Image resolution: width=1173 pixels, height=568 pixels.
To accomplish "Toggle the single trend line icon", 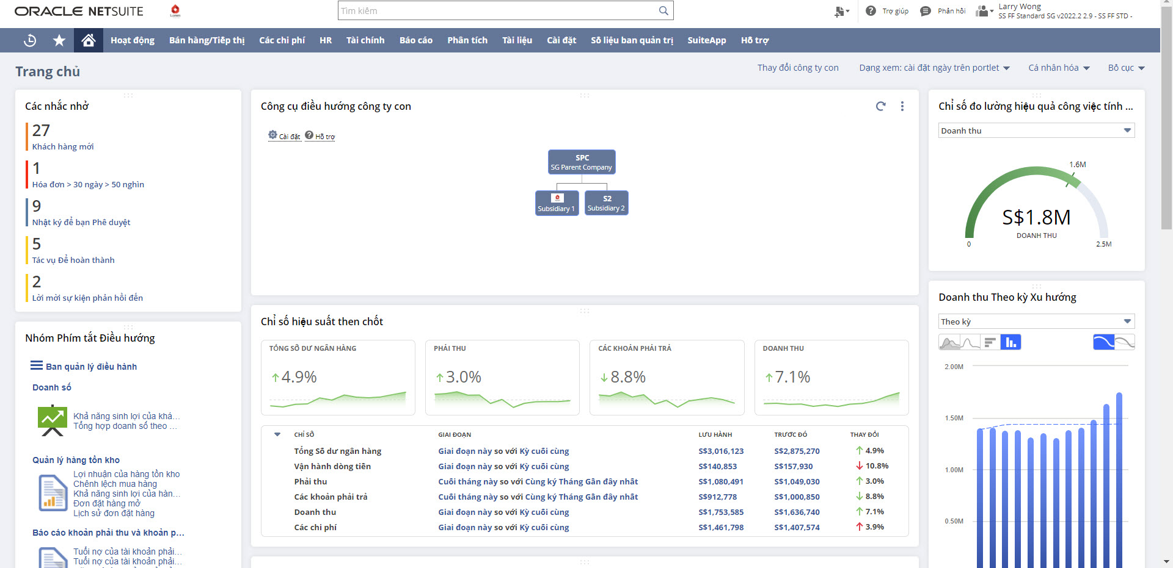I will tap(1103, 342).
